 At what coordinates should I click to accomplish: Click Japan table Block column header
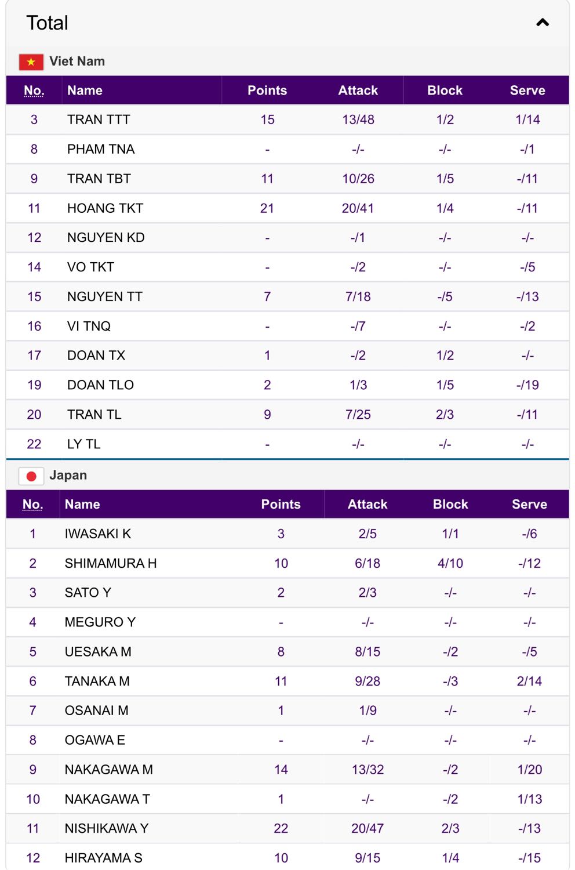pos(450,505)
